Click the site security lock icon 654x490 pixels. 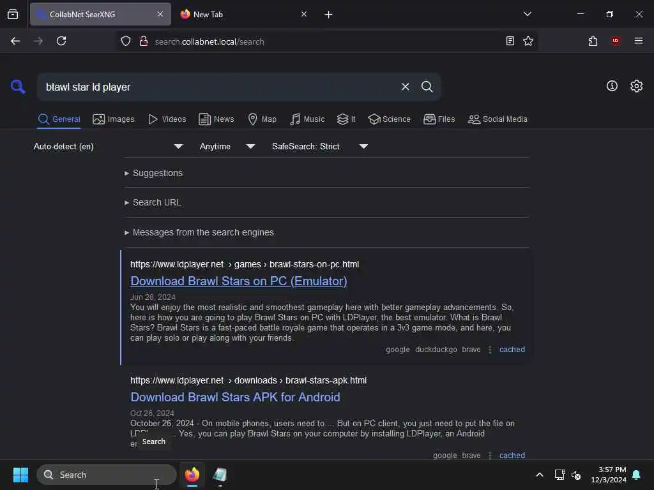pos(144,41)
